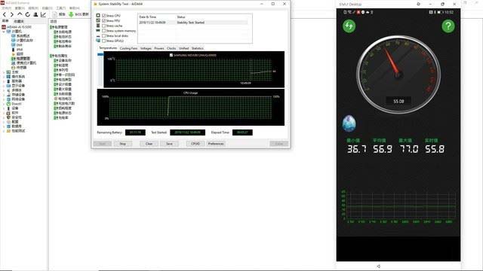Image resolution: width=483 pixels, height=271 pixels.
Task: Enable the Stress GPU(s) checkbox
Action: coord(104,41)
